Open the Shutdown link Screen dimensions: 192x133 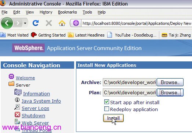[33, 115]
